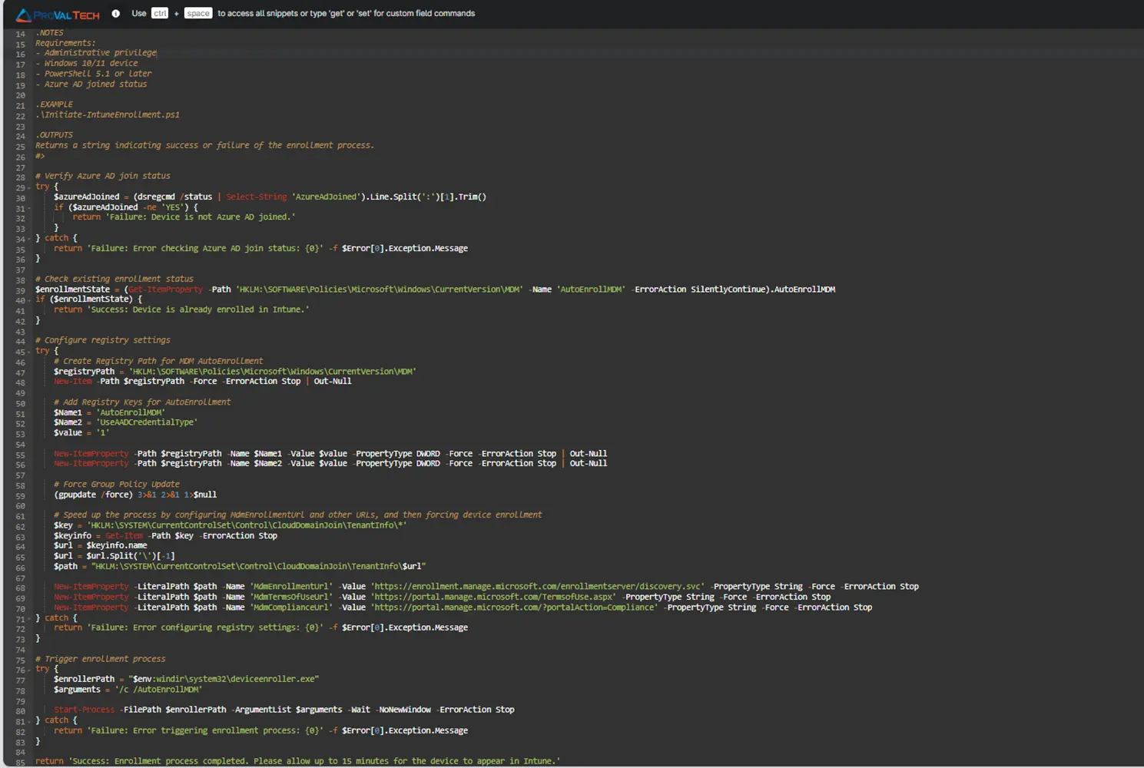The width and height of the screenshot is (1144, 768).
Task: Click the 'space' key hint badge
Action: click(x=197, y=13)
